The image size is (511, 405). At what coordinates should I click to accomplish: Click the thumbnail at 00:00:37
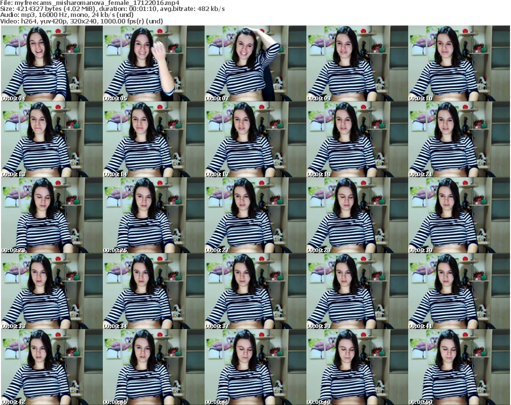(x=255, y=291)
